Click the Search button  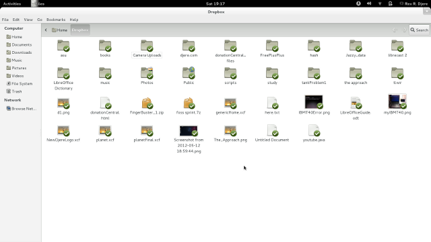420,30
